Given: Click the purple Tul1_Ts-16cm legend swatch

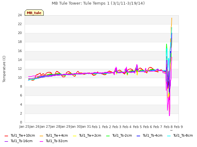Looking at the screenshot, I should [x=6, y=141].
